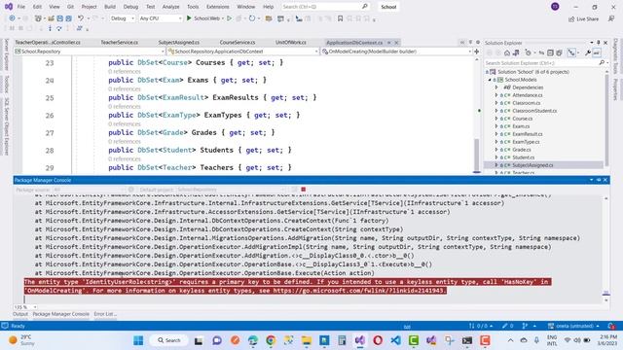623x350 pixels.
Task: Open the Error List tab
Action: (x=105, y=314)
